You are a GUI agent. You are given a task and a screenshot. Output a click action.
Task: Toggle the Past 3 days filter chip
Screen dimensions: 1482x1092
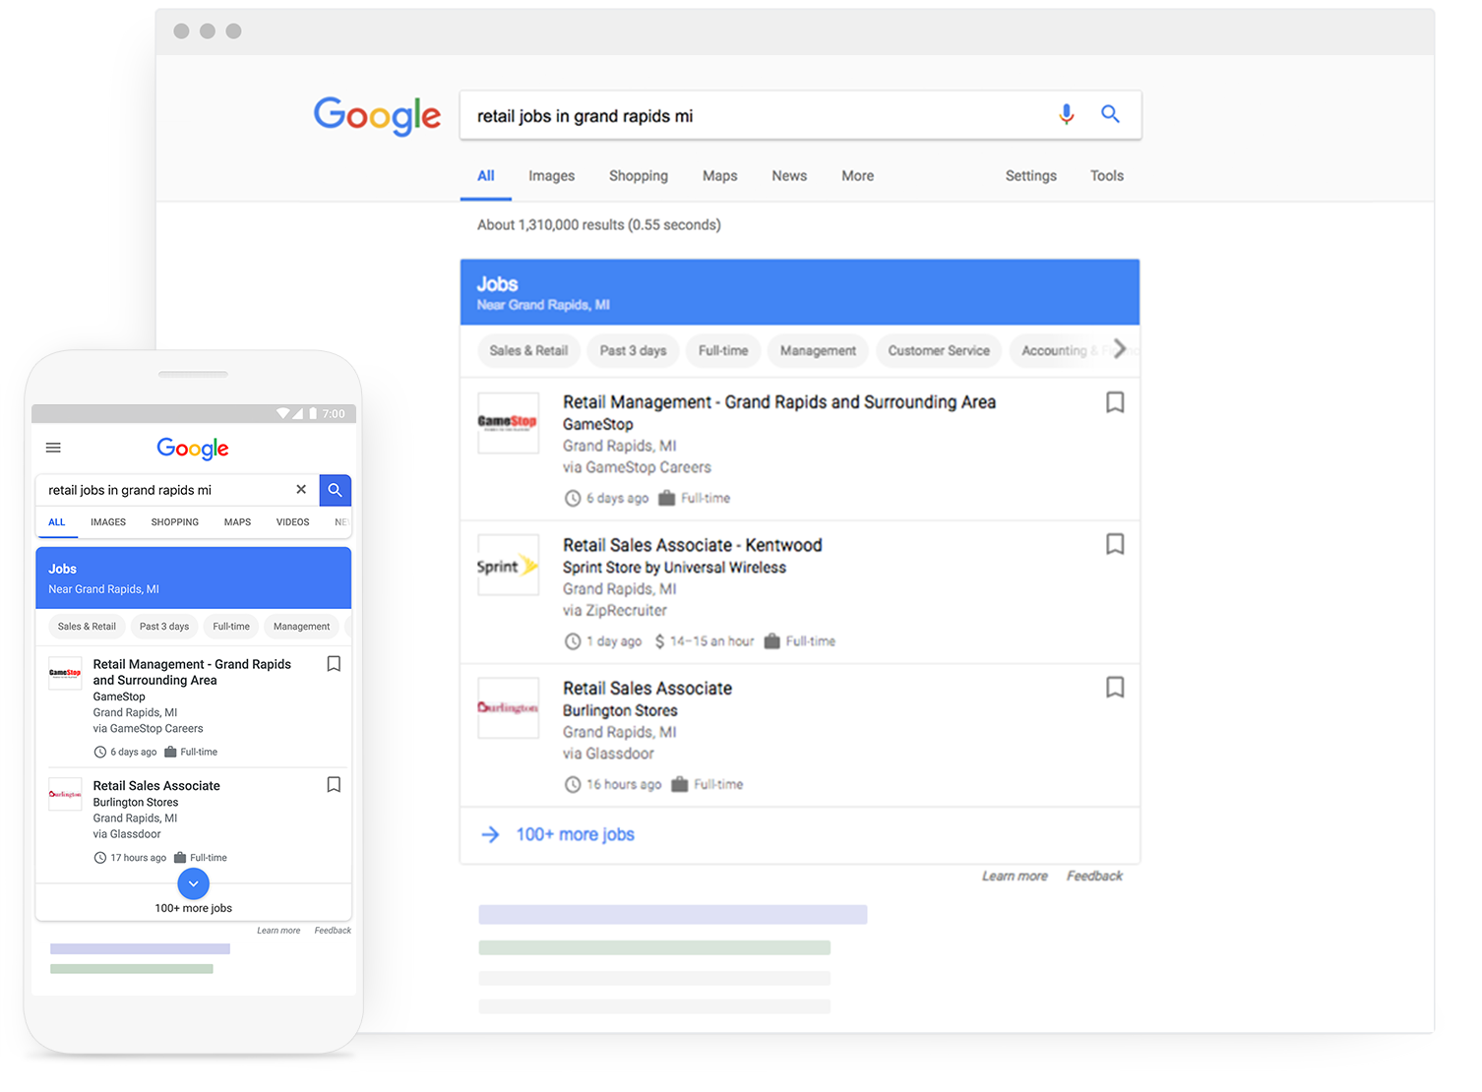(x=632, y=350)
